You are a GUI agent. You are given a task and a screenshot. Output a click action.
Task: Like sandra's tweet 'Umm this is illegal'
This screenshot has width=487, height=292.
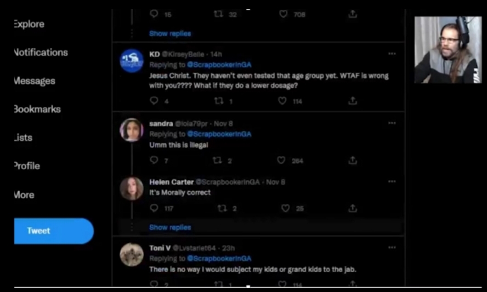click(282, 160)
